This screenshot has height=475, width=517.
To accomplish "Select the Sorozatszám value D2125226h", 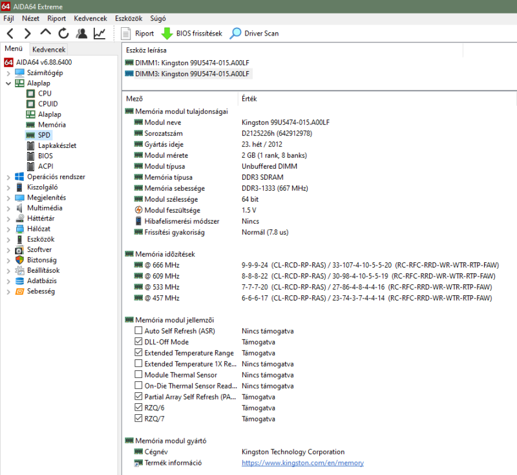I will coord(277,133).
